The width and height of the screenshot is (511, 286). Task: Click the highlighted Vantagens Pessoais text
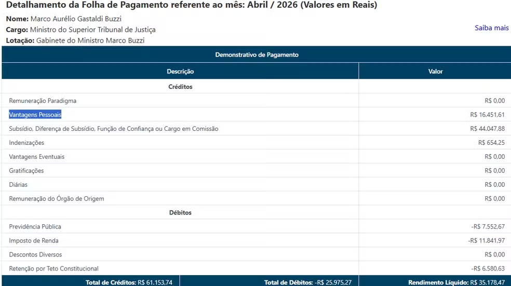[x=35, y=115]
